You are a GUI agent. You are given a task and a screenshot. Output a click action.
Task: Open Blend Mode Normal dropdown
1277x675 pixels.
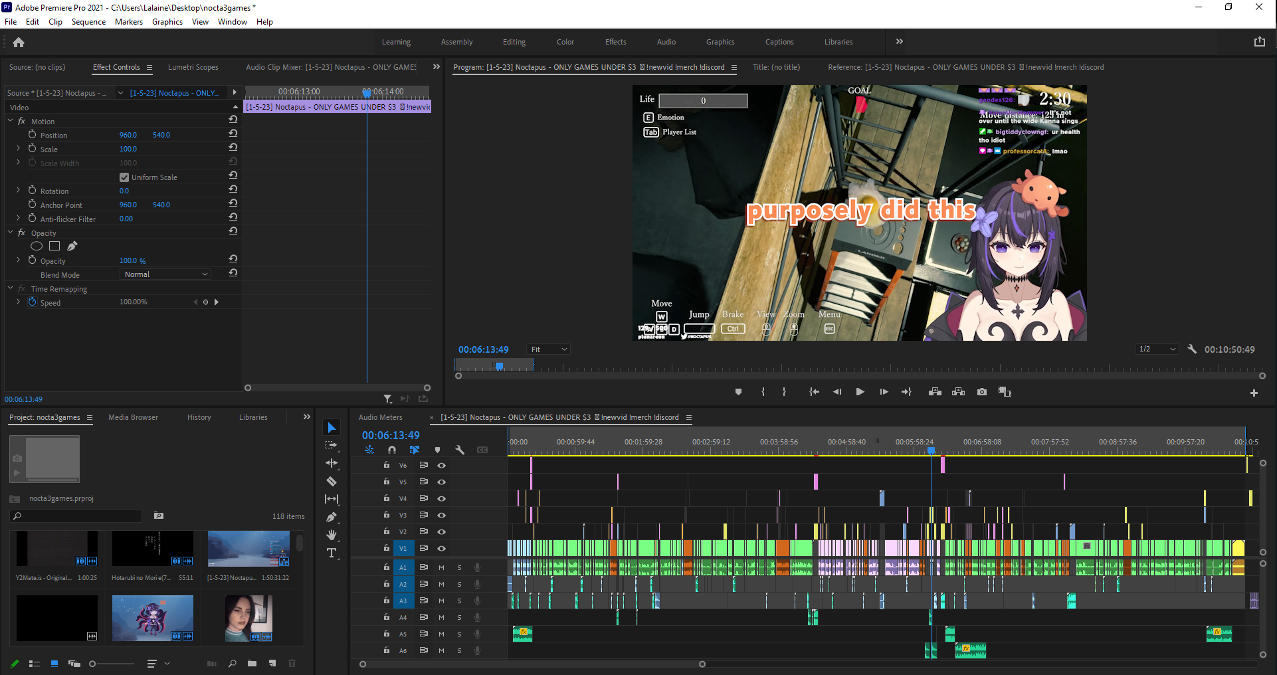coord(165,274)
